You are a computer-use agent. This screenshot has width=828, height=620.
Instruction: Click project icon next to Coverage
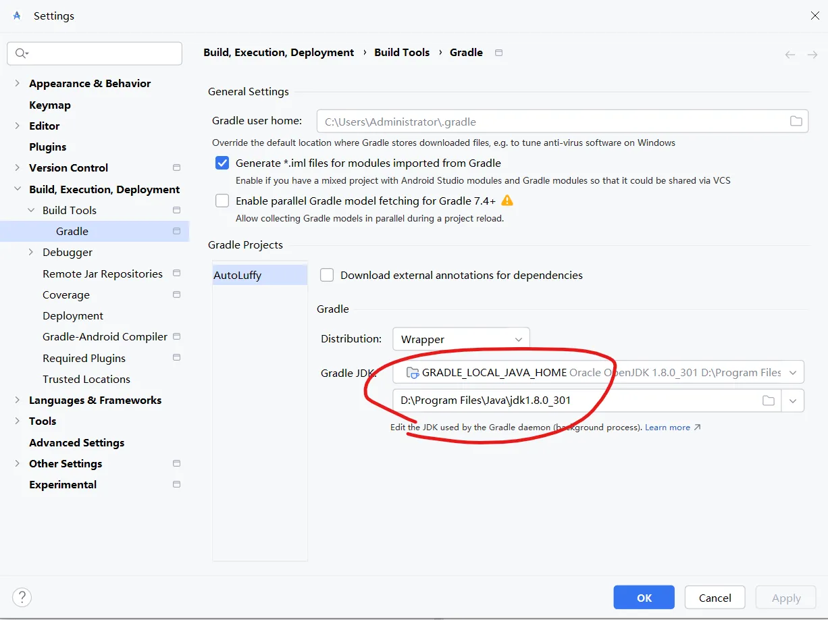(176, 294)
